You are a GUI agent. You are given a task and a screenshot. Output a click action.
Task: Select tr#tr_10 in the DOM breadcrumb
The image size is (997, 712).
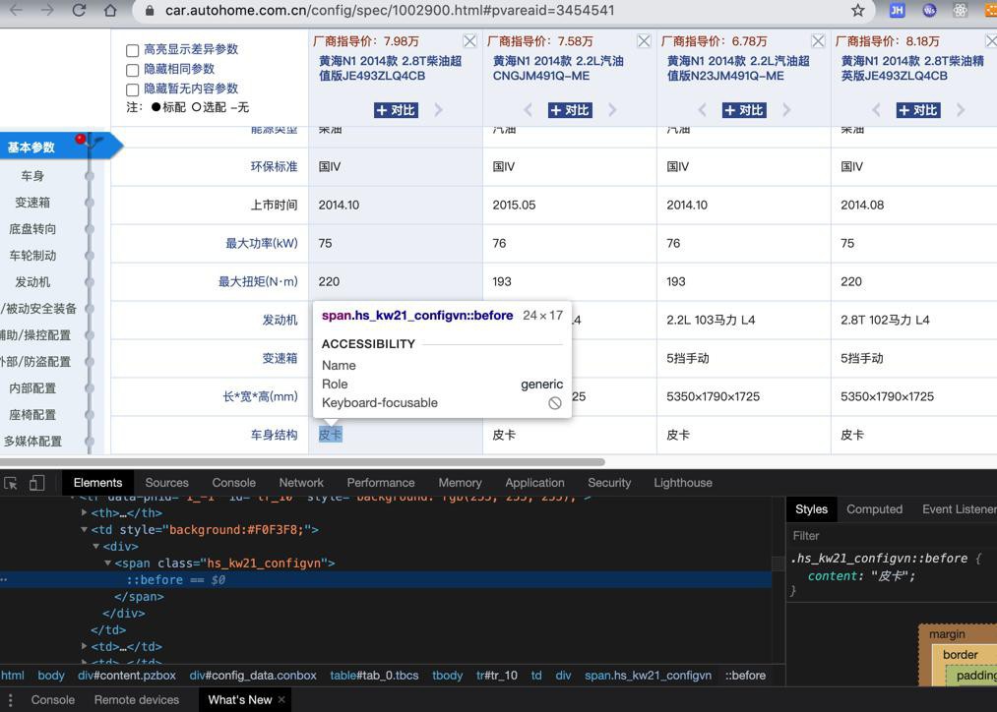(497, 676)
